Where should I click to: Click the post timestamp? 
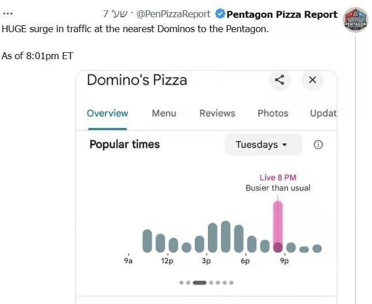click(x=115, y=14)
